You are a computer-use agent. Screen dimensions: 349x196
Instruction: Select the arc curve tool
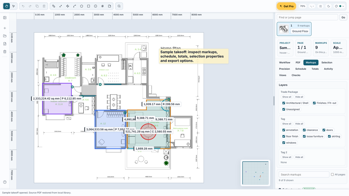[x=74, y=6]
